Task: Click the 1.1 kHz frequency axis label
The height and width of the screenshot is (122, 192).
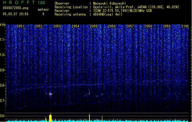Action: click(x=3, y=40)
